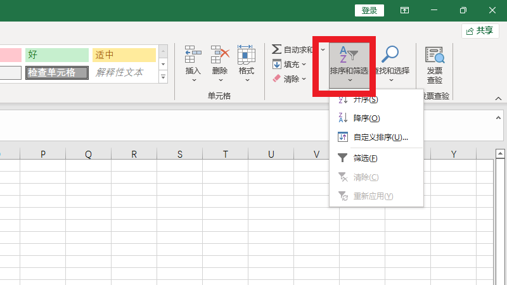This screenshot has height=285, width=507.
Task: Expand the cell styles gallery more arrow
Action: [163, 77]
